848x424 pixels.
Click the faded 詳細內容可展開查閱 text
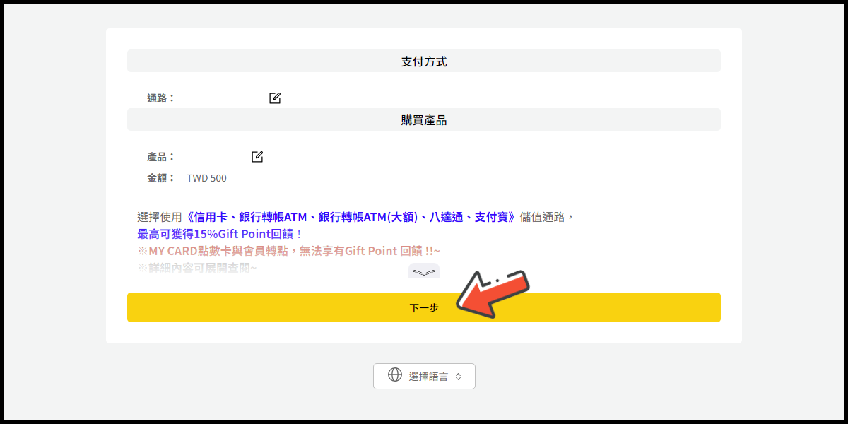(197, 269)
